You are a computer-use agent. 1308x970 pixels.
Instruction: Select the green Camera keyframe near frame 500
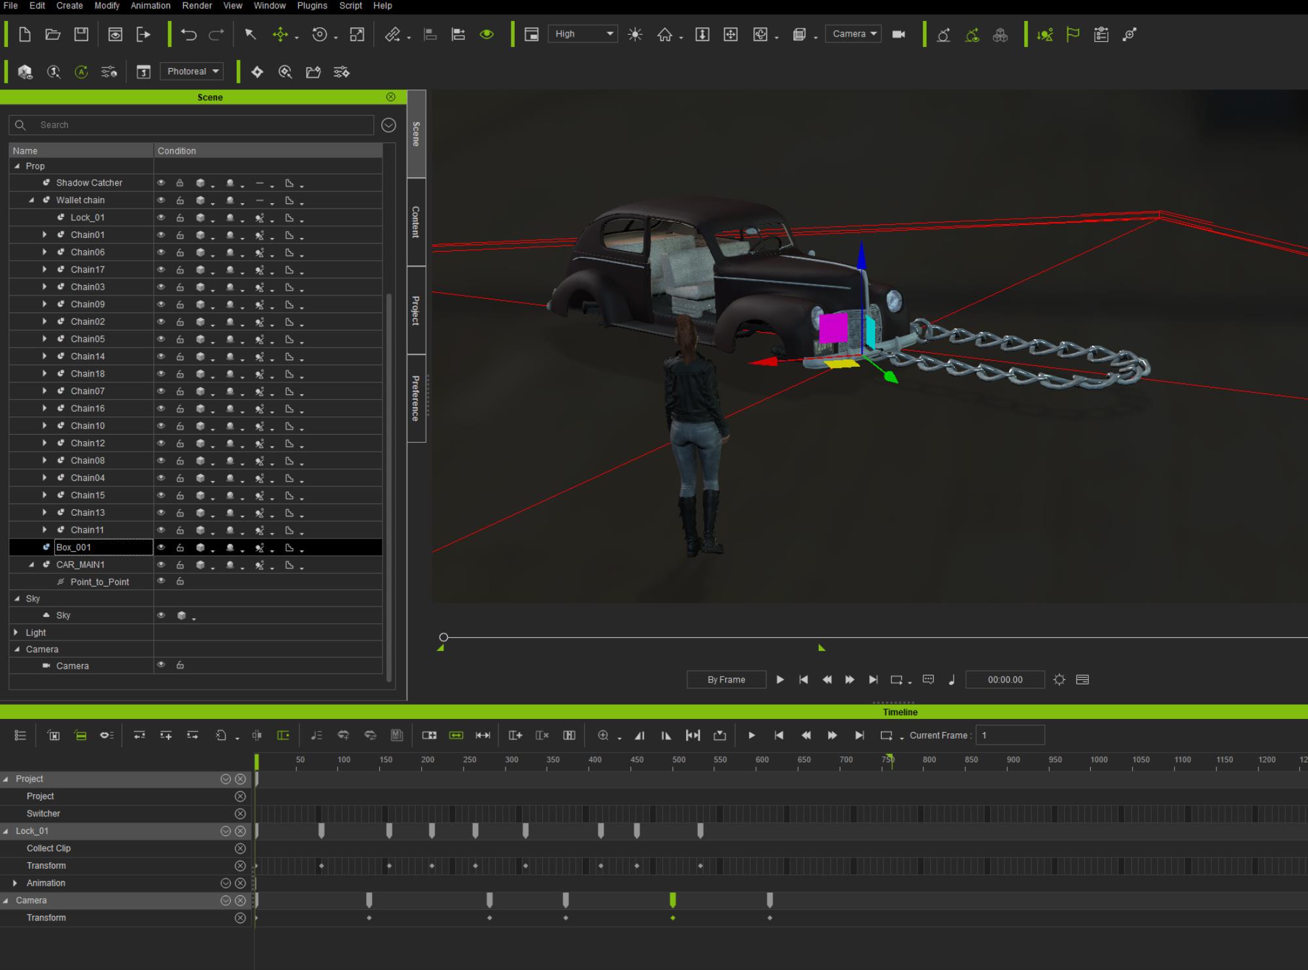(x=672, y=901)
